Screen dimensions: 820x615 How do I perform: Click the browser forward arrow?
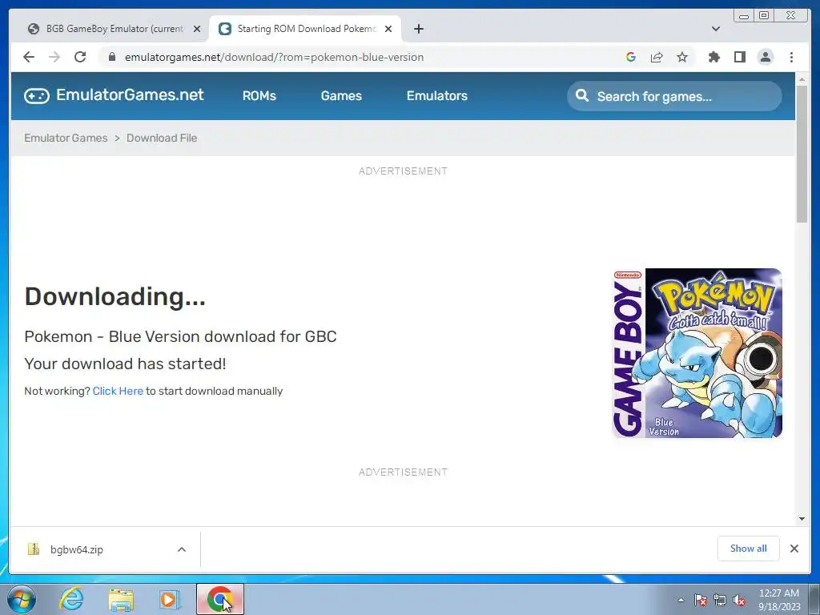[x=54, y=57]
